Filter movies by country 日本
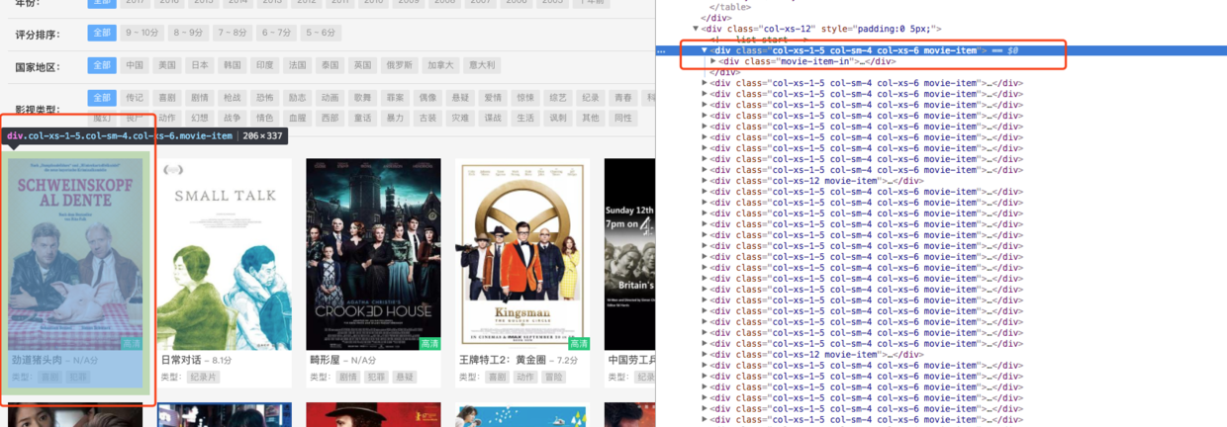This screenshot has width=1227, height=427. (200, 65)
